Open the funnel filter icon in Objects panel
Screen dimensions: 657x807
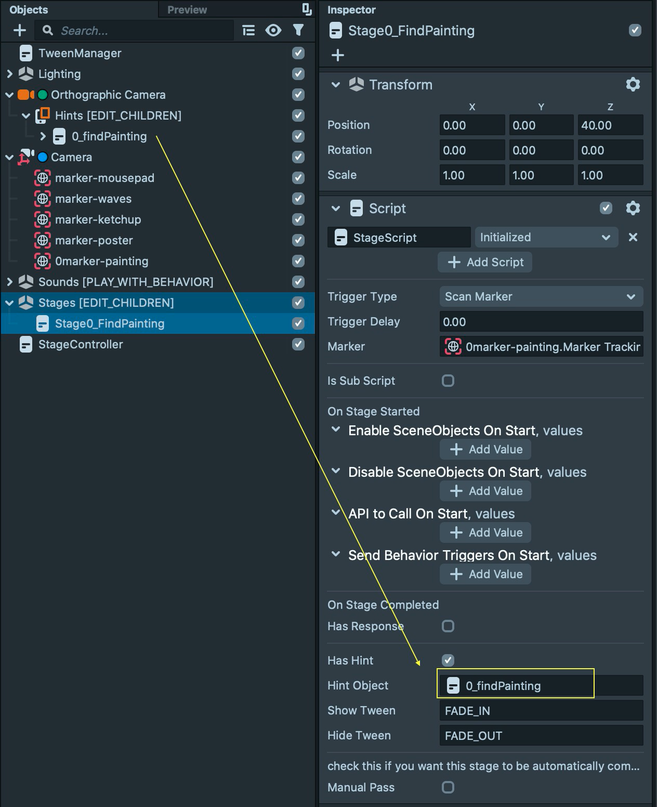(298, 31)
